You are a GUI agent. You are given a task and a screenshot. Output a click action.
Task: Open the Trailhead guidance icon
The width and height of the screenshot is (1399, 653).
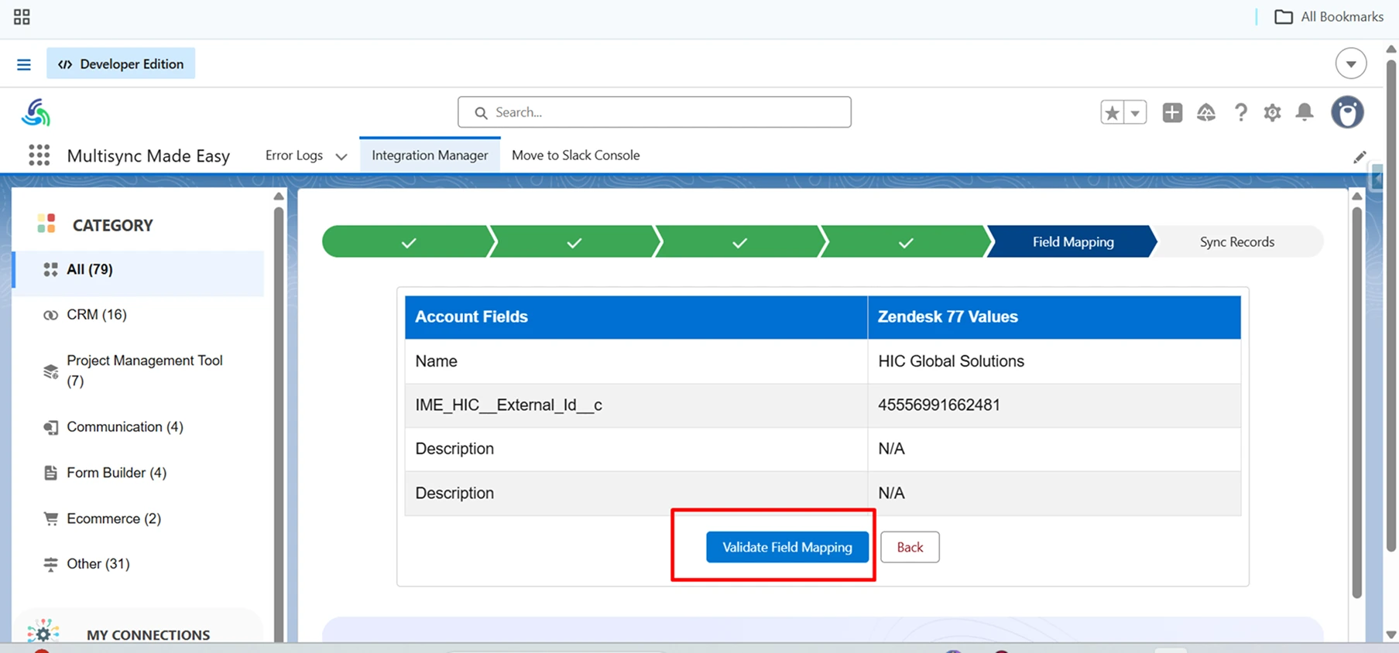pyautogui.click(x=1206, y=112)
